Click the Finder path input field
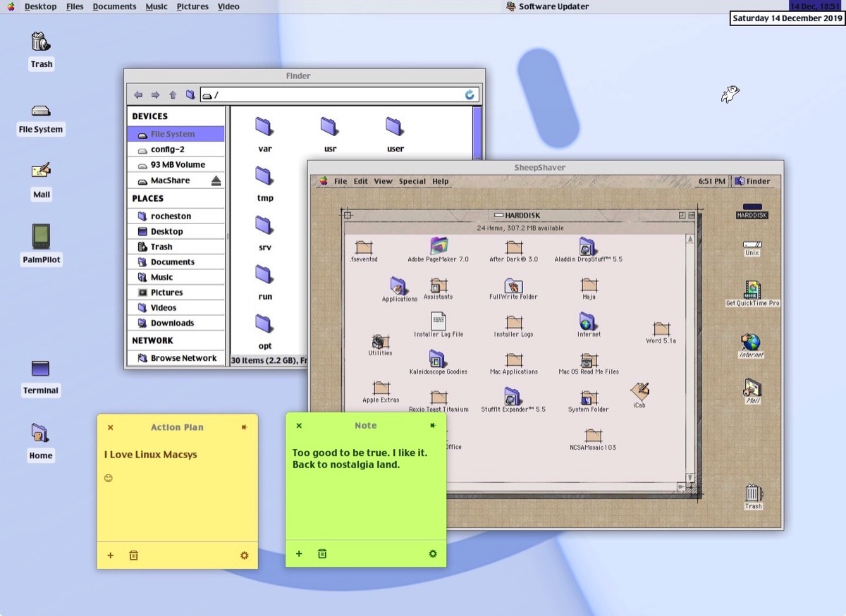 coord(338,95)
